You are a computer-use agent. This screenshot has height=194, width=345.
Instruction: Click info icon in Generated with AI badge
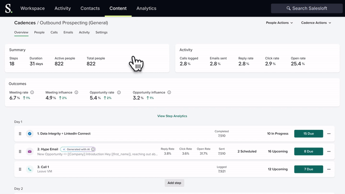93,149
